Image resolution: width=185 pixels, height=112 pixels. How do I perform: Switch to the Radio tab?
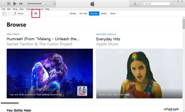(104, 13)
